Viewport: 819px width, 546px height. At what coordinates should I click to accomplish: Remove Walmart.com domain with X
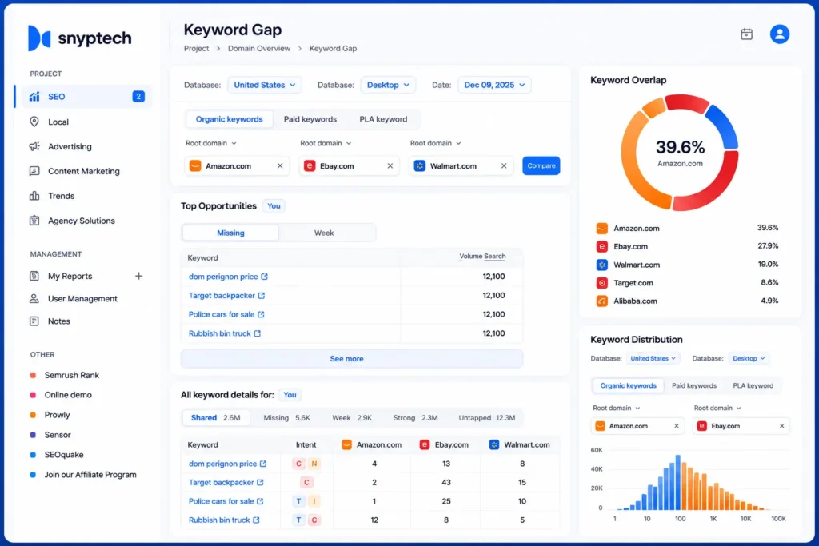point(504,166)
